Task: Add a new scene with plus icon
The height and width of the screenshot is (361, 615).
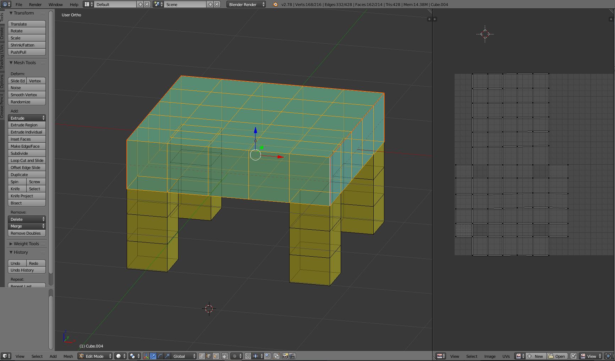Action: 210,5
